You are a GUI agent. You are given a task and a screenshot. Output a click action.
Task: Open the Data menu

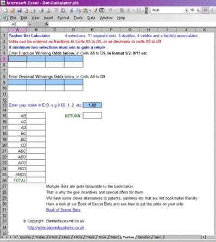91,18
